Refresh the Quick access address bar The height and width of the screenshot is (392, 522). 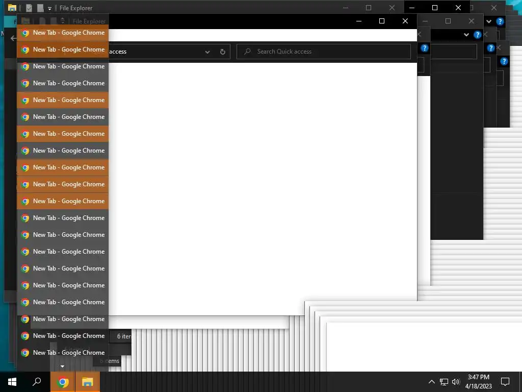pos(223,52)
